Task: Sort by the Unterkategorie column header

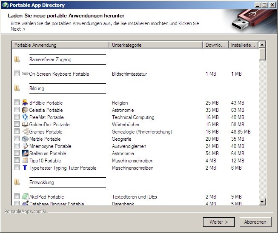Action: click(156, 45)
